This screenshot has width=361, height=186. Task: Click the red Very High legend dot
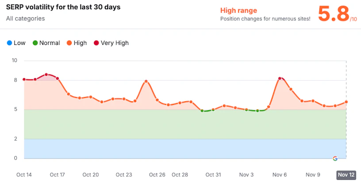[96, 43]
